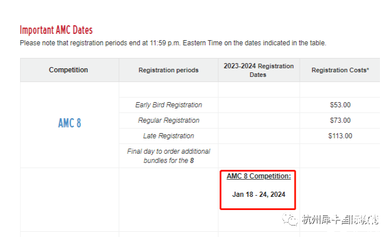Image resolution: width=392 pixels, height=237 pixels.
Task: Click the WeChat logo icon in watermark
Action: (290, 219)
